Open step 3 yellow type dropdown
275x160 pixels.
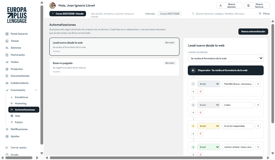[x=209, y=126]
